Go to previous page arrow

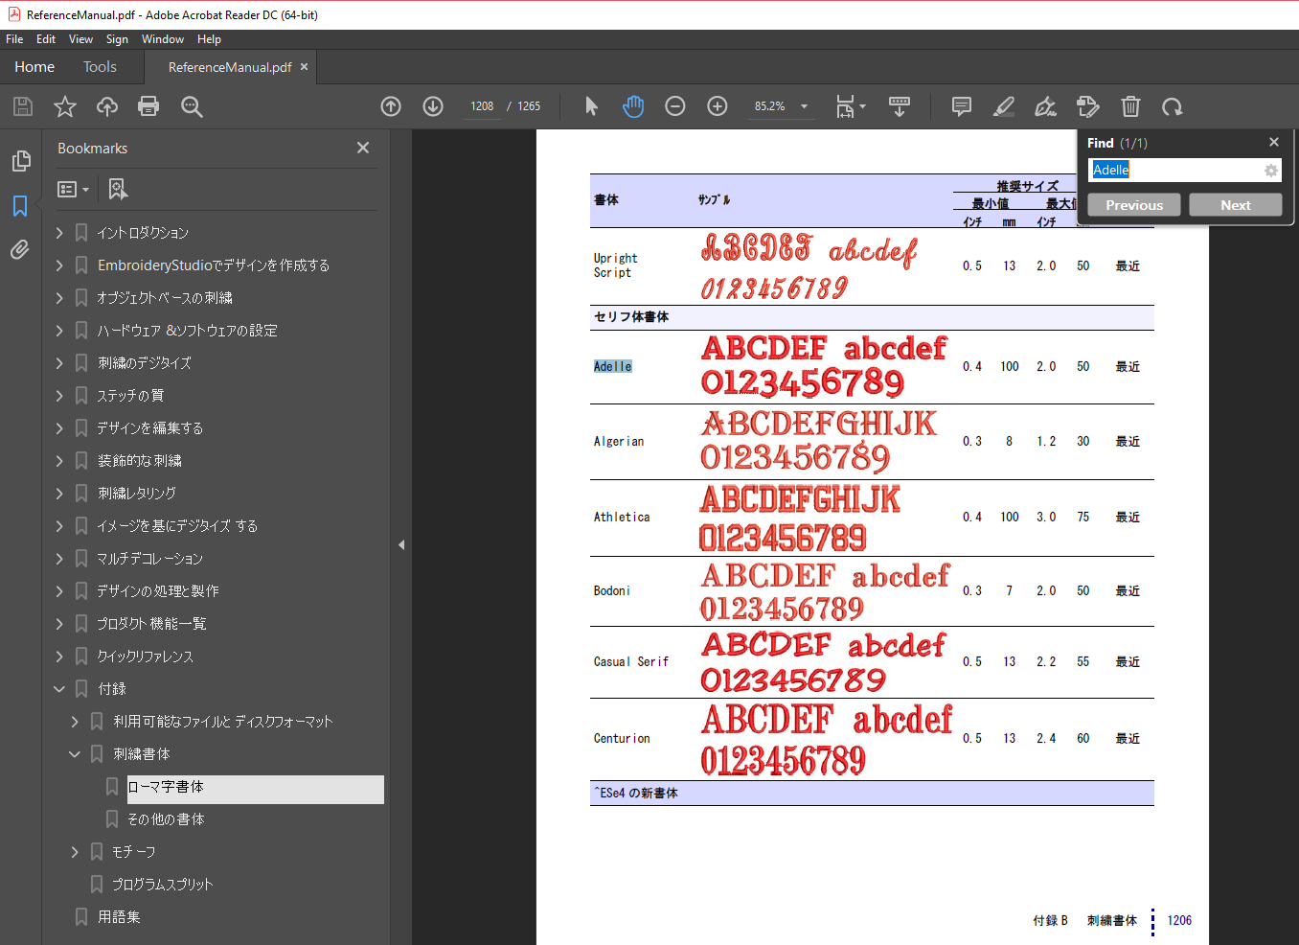click(391, 106)
